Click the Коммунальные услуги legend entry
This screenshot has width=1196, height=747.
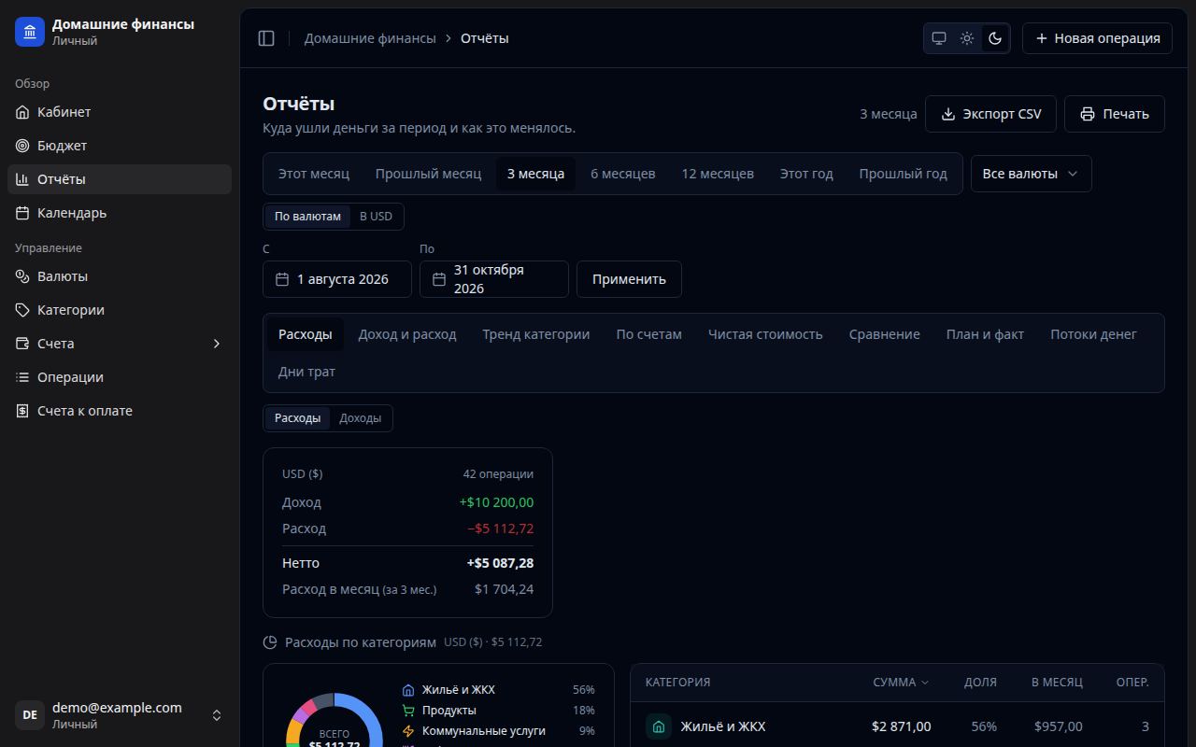[x=498, y=731]
